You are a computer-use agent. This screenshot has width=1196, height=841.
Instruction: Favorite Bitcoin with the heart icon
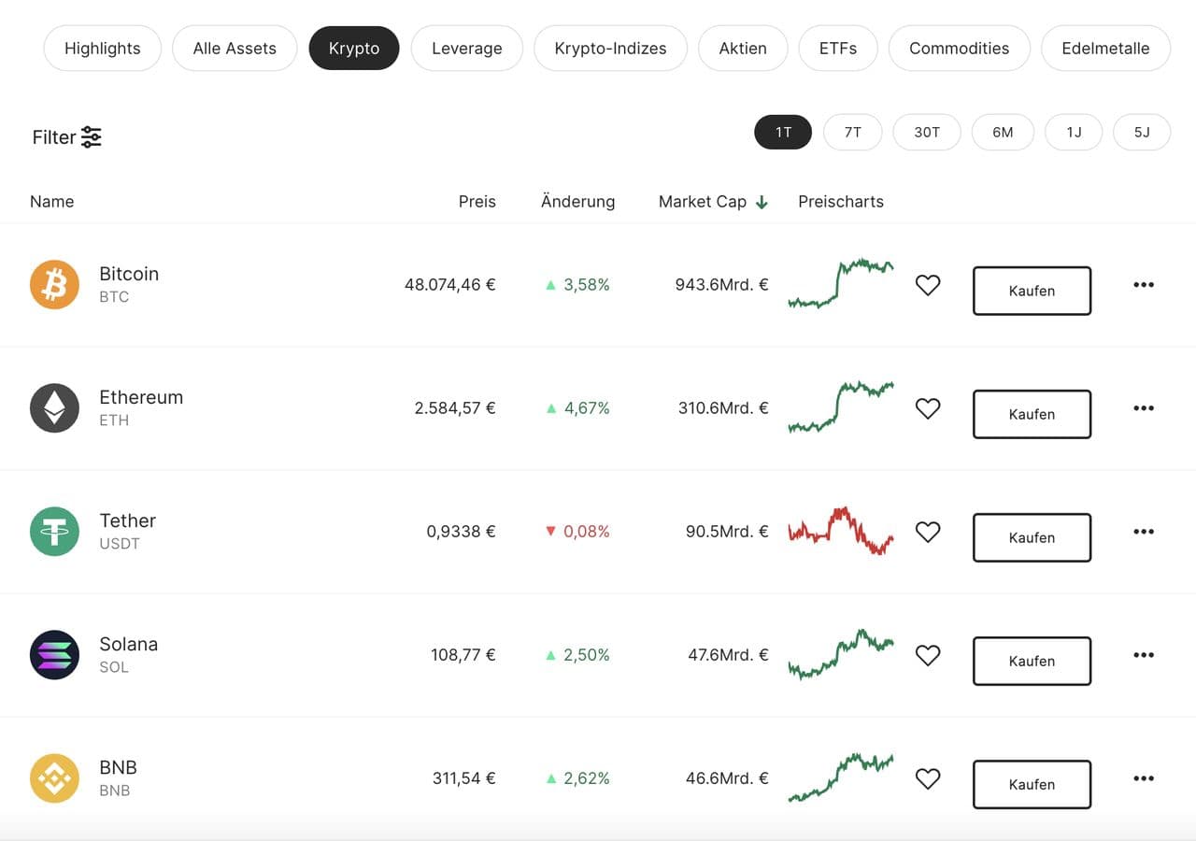pos(927,285)
